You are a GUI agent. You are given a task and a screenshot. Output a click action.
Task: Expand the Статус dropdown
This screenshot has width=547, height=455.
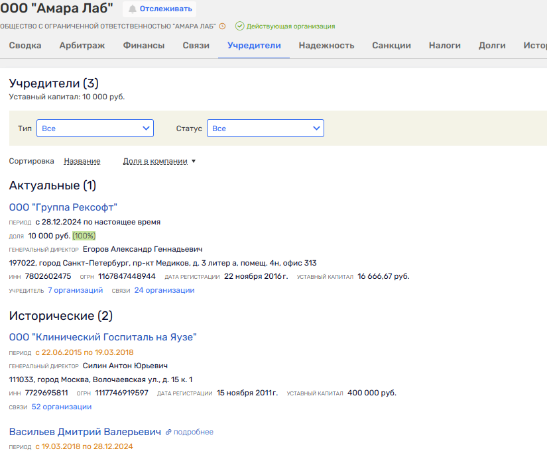click(x=265, y=128)
